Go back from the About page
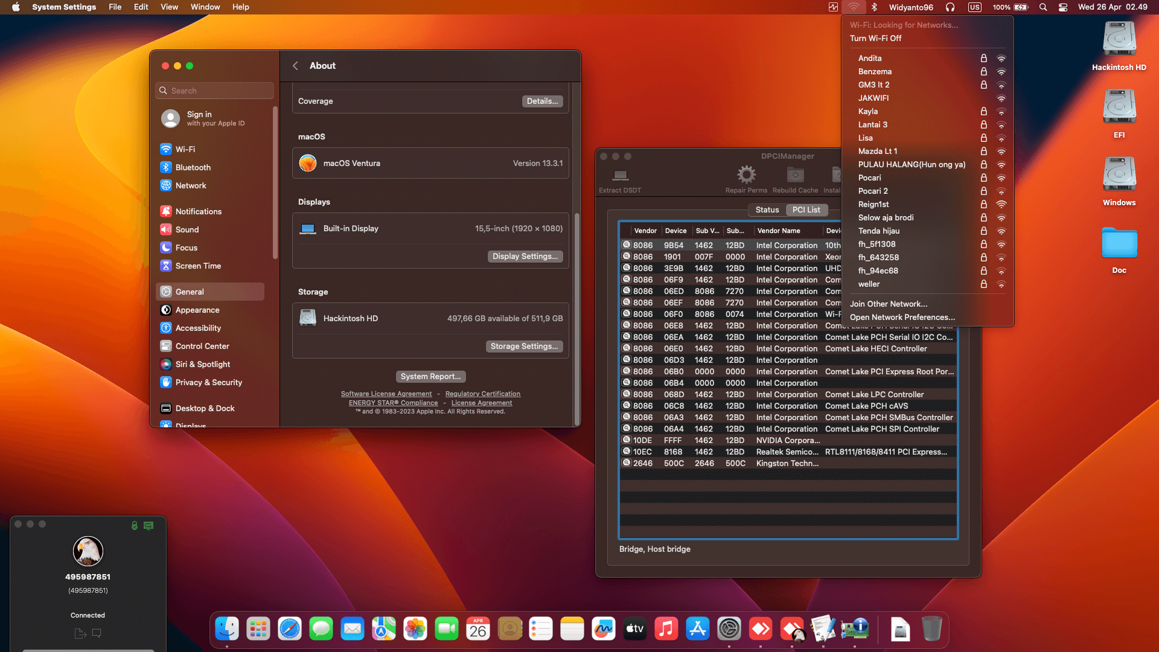This screenshot has width=1159, height=652. coord(295,66)
